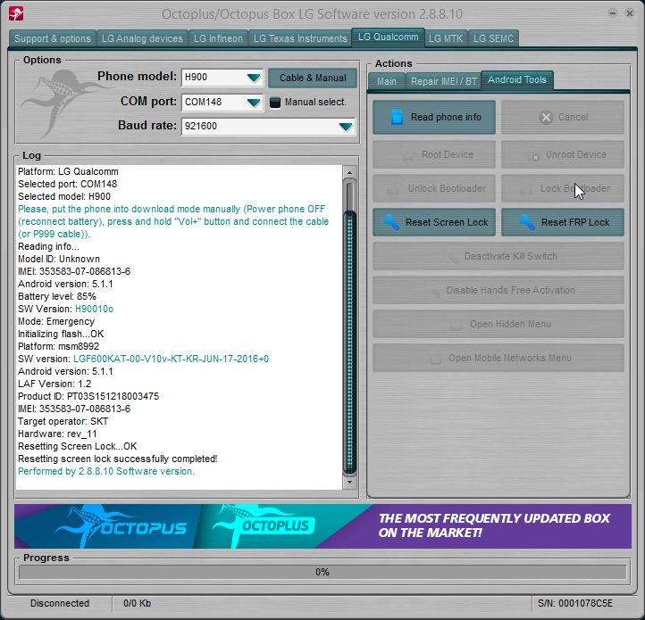Click the Baud rate field showing 921600
Viewport: 645px width, 620px height.
click(x=268, y=127)
